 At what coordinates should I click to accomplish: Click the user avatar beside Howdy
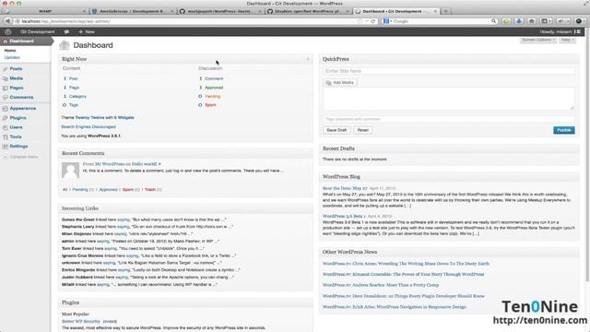point(577,31)
